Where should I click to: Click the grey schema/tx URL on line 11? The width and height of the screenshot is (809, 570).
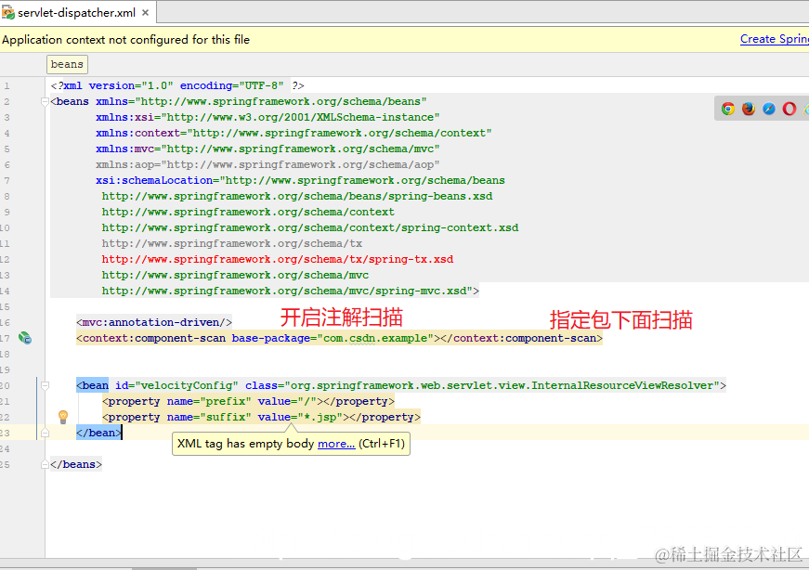click(232, 243)
